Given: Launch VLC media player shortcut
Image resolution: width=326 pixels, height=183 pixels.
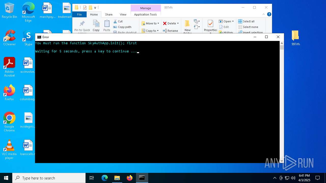Looking at the screenshot, I should (9, 149).
